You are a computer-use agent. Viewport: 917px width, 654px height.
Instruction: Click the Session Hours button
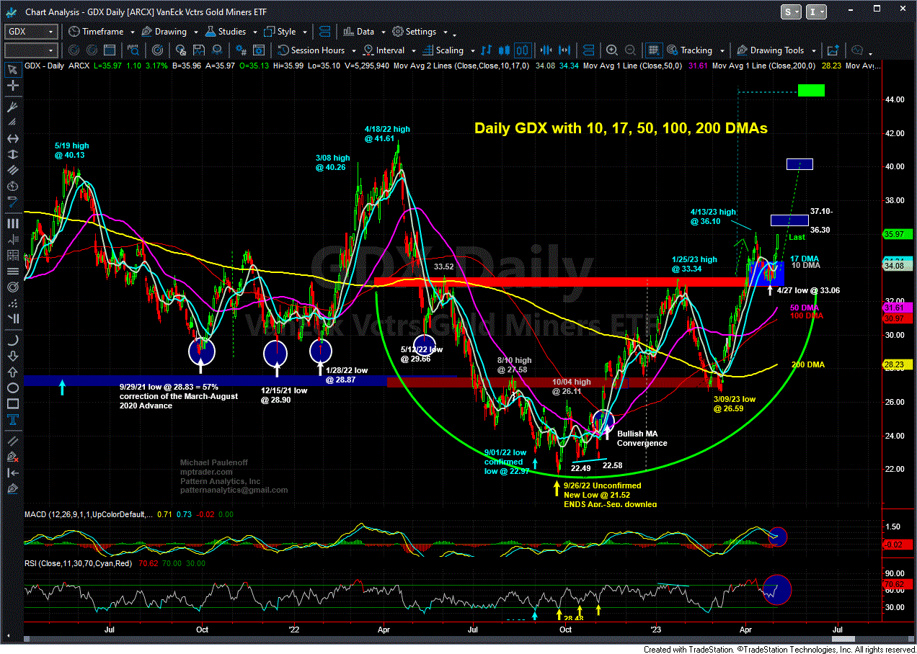pos(311,50)
